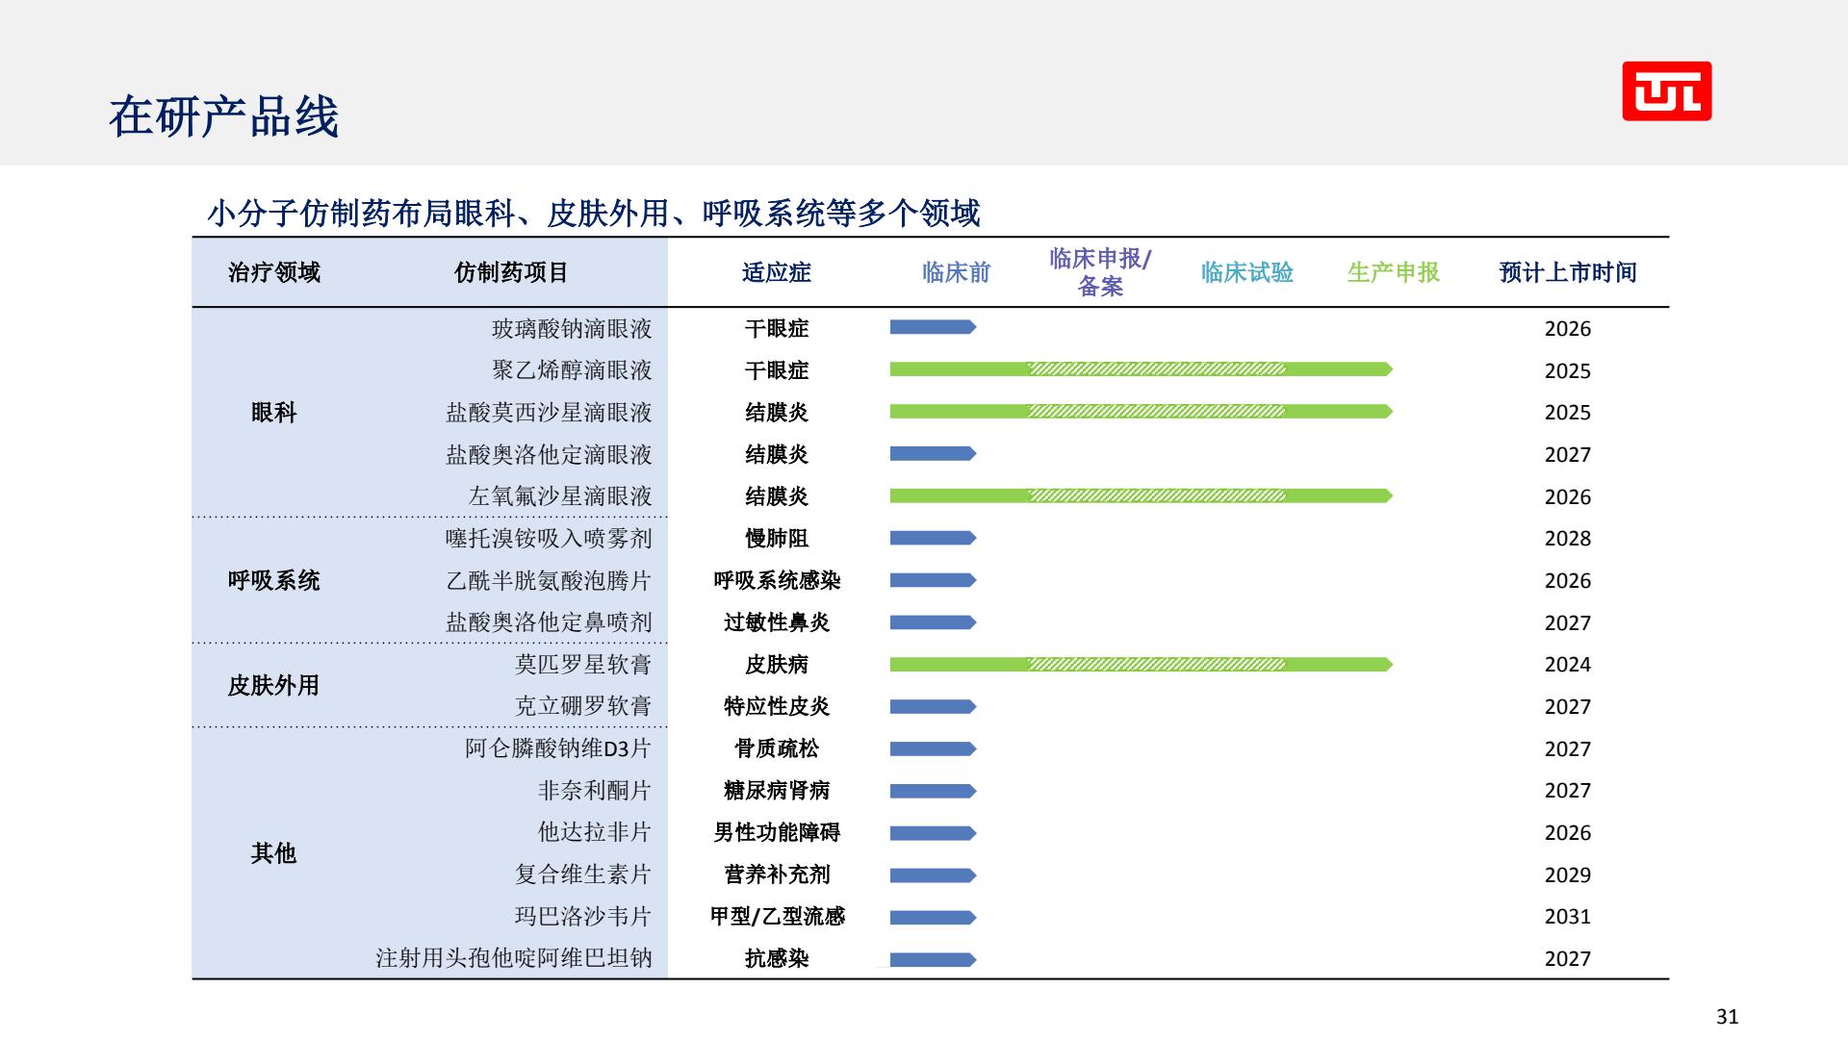
Task: Click the 预计上市时间 column header
Action: click(1568, 272)
